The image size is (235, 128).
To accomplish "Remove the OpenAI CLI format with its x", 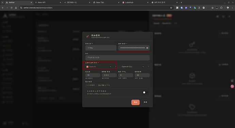I will click(143, 67).
